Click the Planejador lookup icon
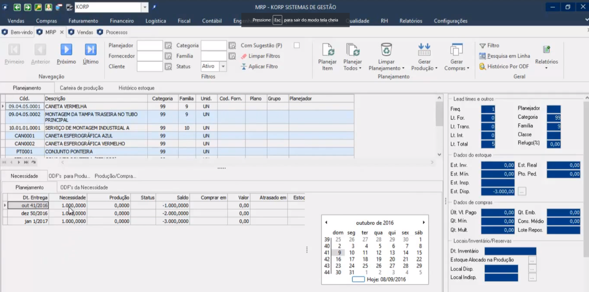 tap(168, 46)
